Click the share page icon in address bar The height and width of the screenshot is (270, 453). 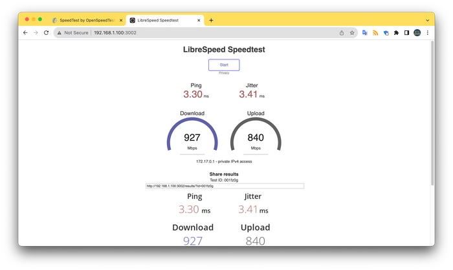[x=341, y=32]
